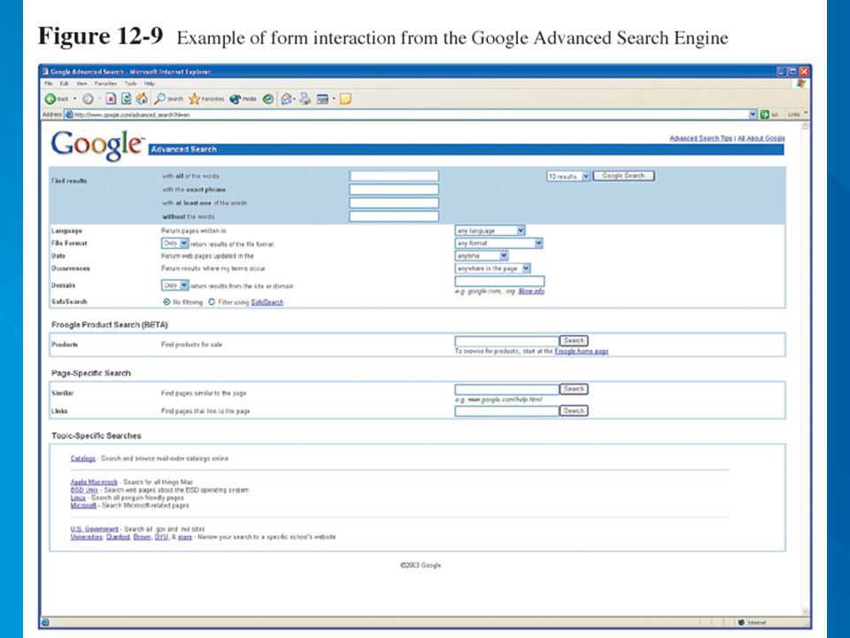The height and width of the screenshot is (638, 850).
Task: Open the any format dropdown
Action: coord(498,243)
